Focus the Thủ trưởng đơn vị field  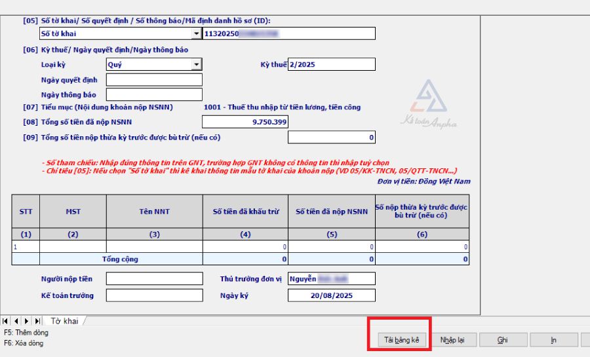[332, 279]
